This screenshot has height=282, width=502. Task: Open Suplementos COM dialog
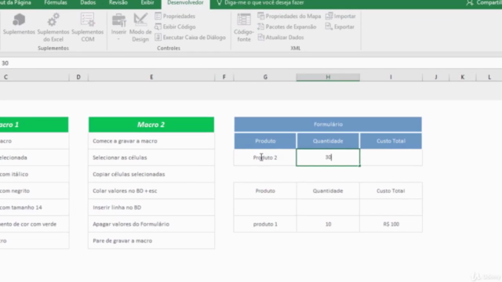click(87, 27)
